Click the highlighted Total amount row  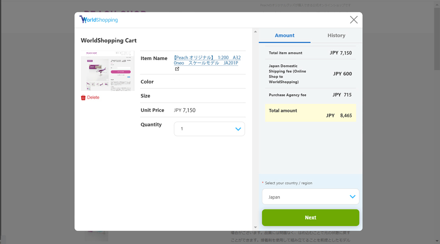[x=310, y=113]
